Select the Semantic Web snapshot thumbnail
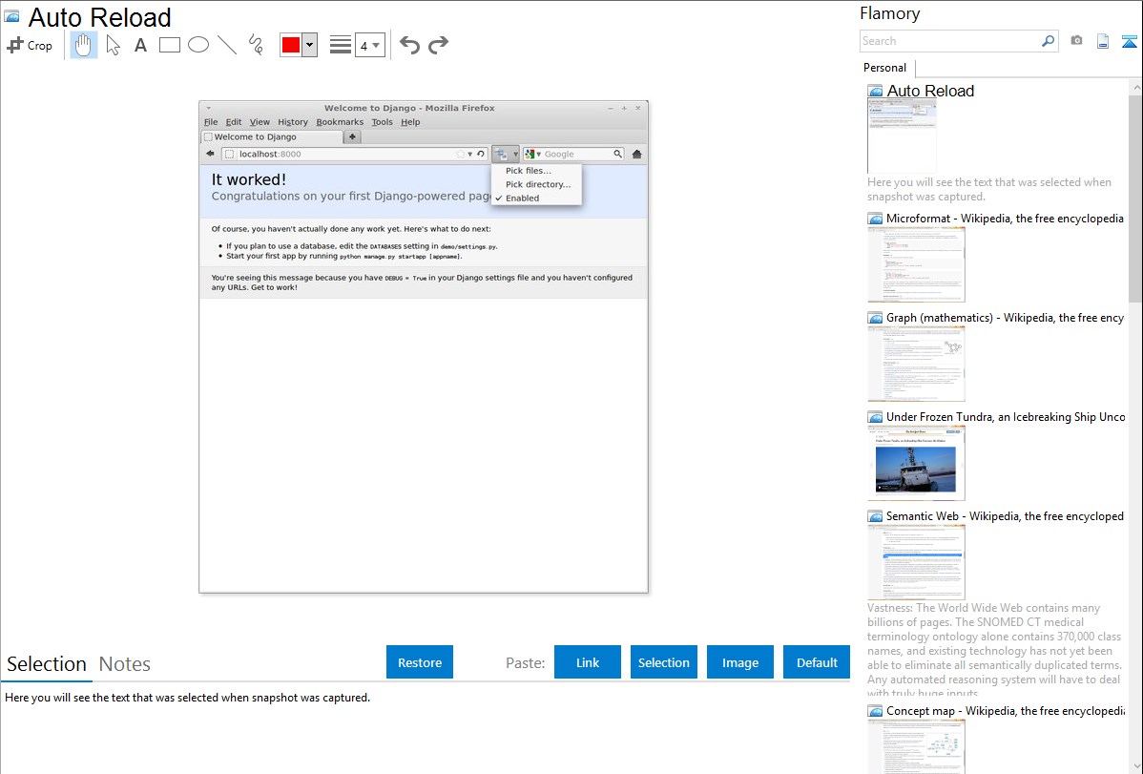Image resolution: width=1143 pixels, height=774 pixels. tap(916, 562)
